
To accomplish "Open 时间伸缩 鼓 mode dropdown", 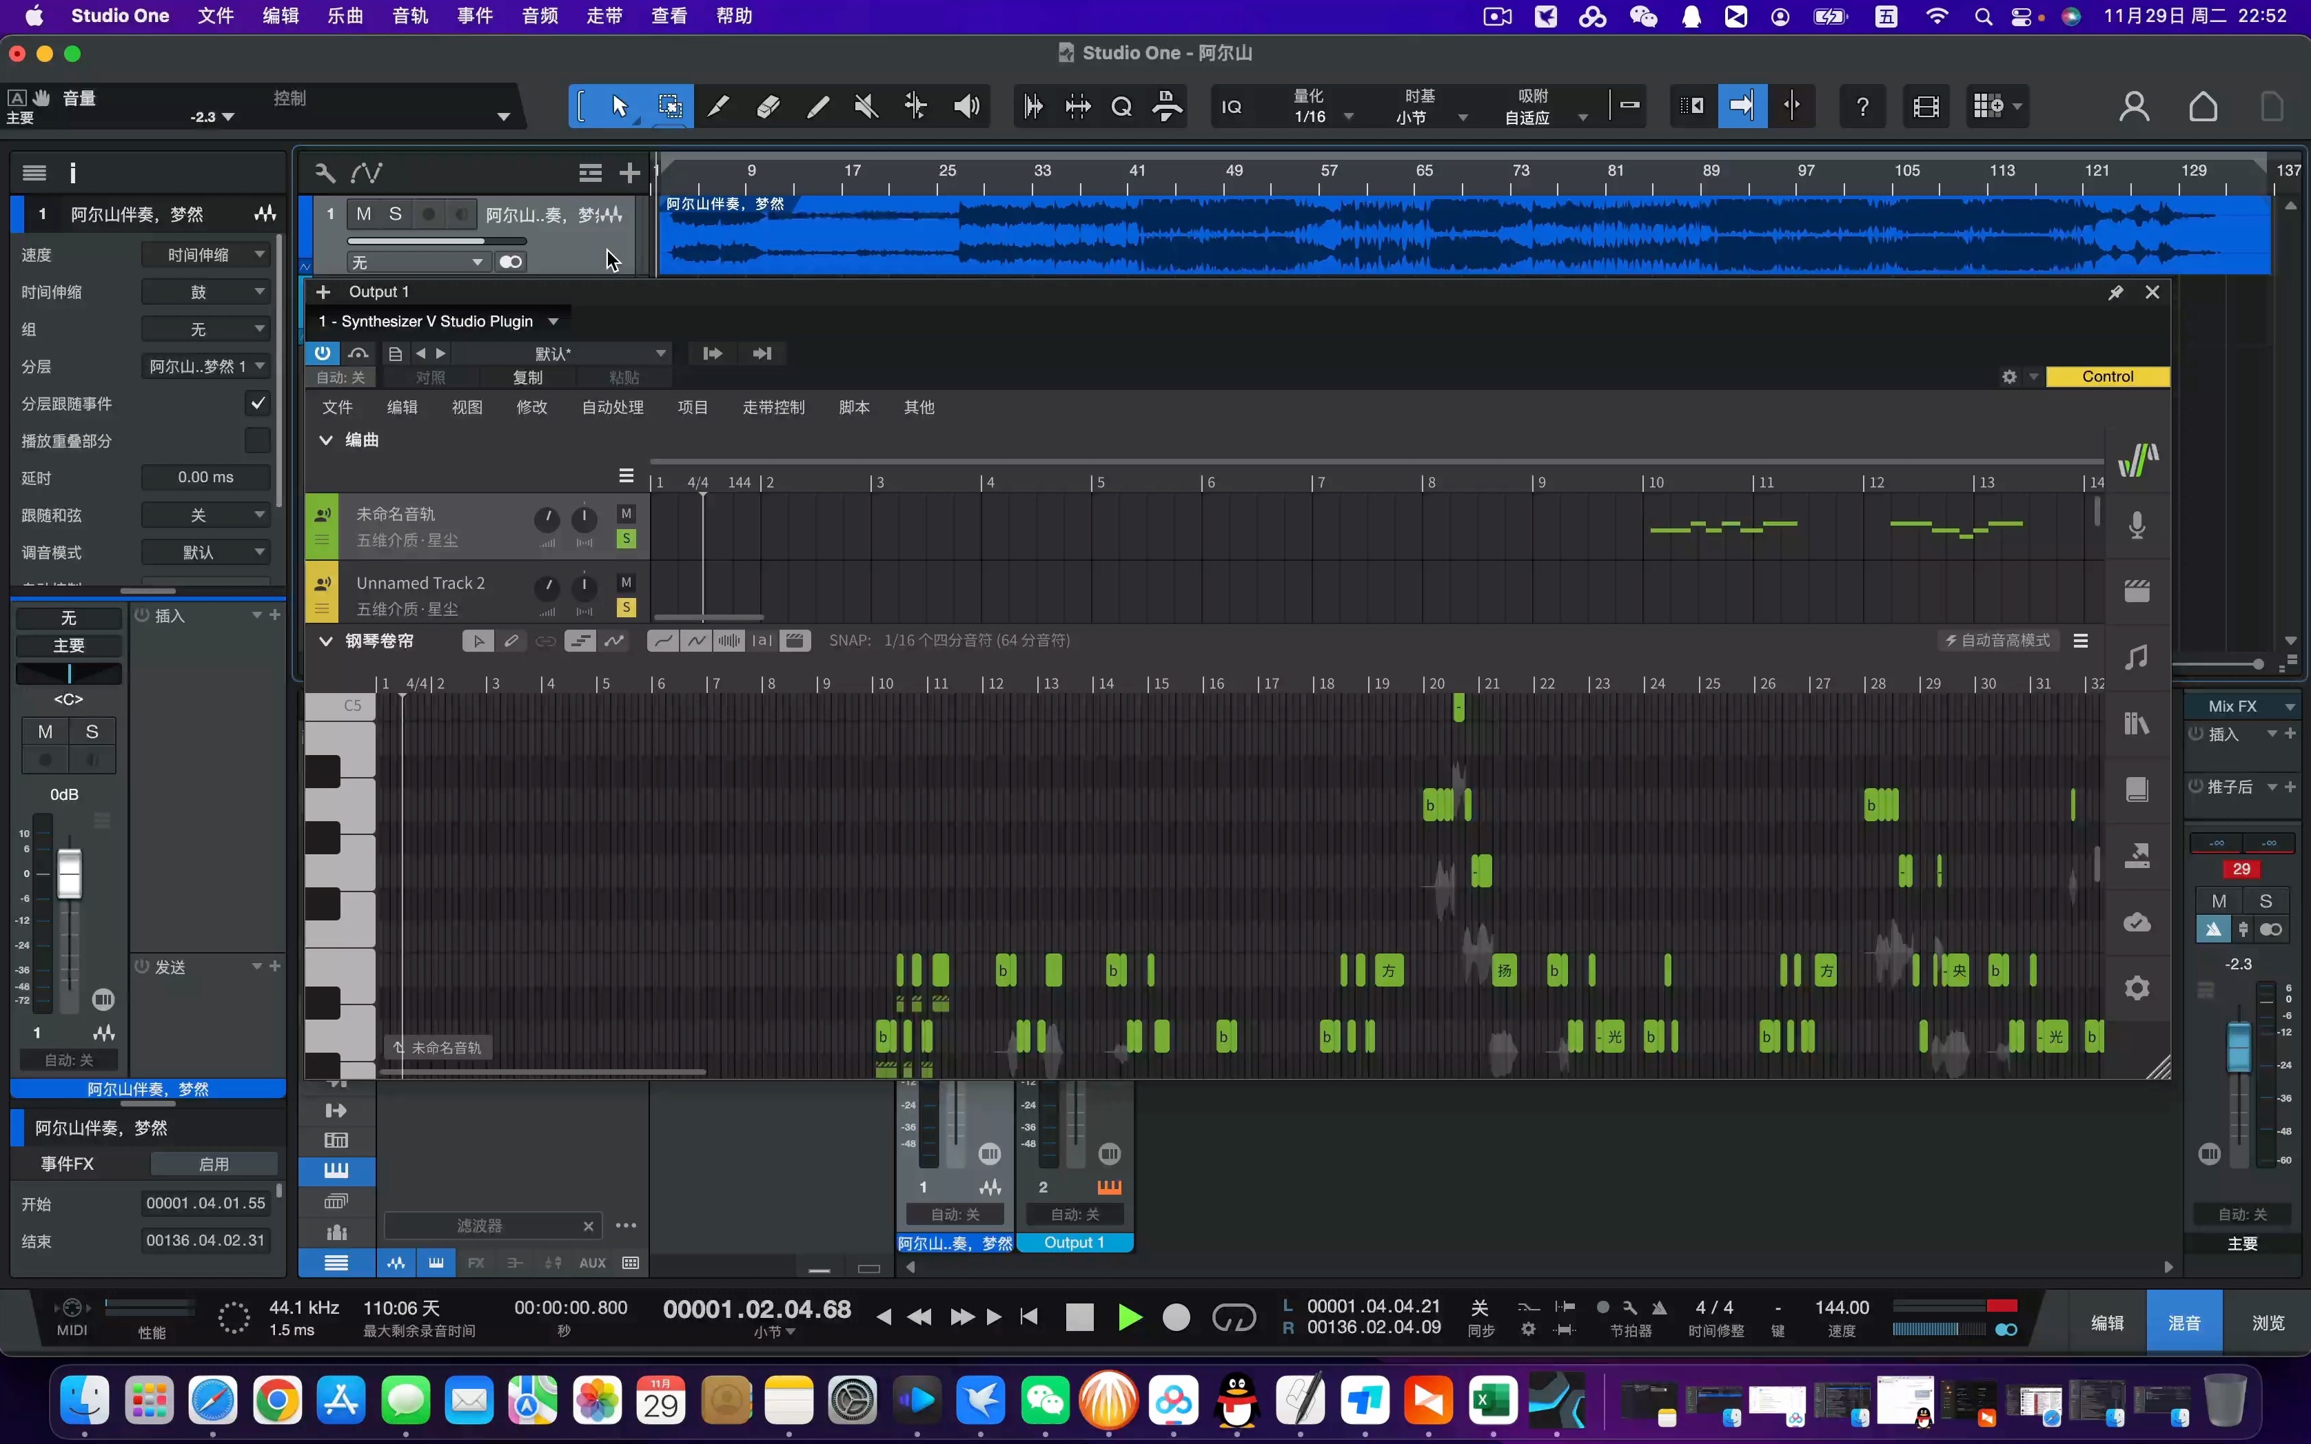I will coord(206,292).
